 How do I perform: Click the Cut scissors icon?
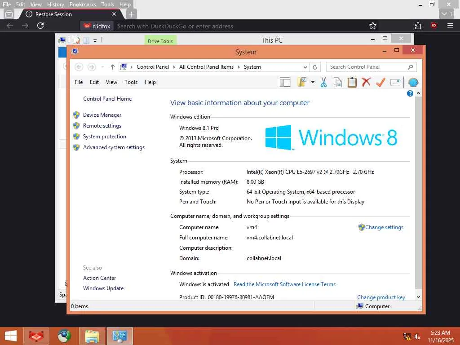(x=323, y=82)
